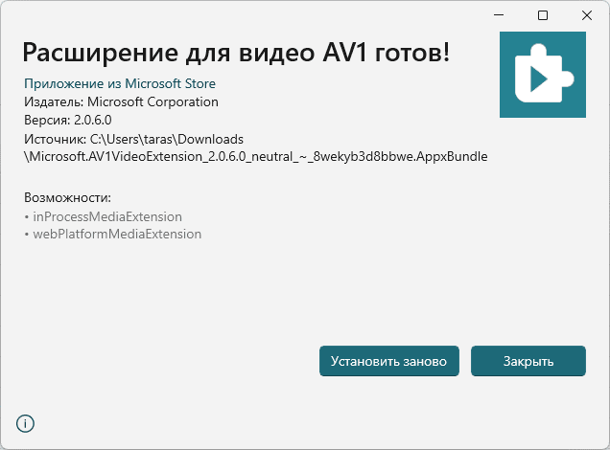The width and height of the screenshot is (610, 450).
Task: Click the Расширение для видео AV1 готов heading
Action: (x=237, y=52)
